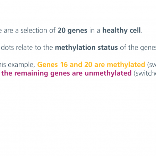Click the orange "are methylated" words
This screenshot has width=156, height=156.
coord(120,64)
